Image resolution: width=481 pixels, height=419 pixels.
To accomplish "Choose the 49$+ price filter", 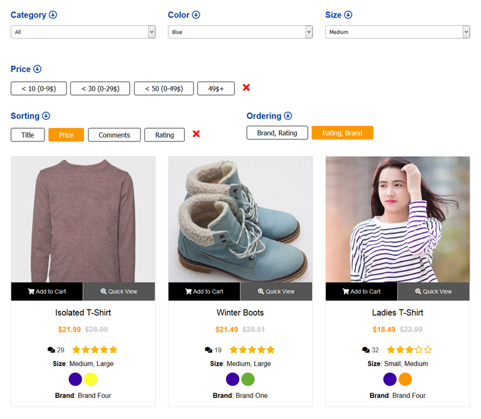I will [x=216, y=88].
